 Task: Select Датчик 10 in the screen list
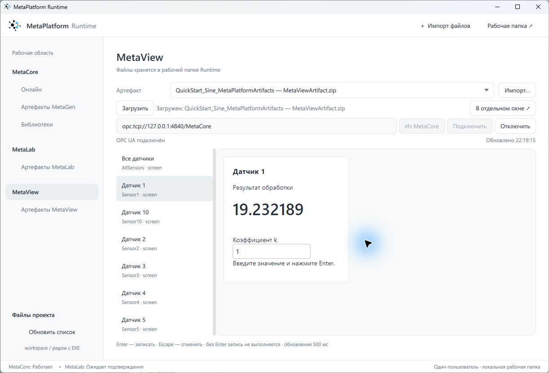164,216
